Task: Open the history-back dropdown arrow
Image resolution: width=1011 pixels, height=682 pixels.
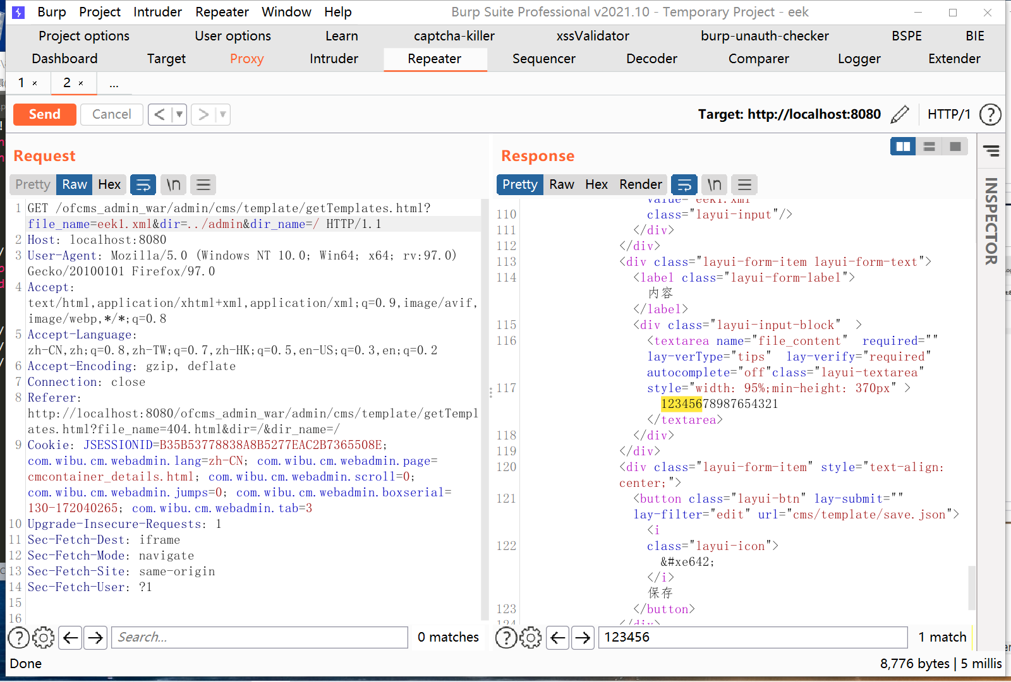Action: (179, 114)
